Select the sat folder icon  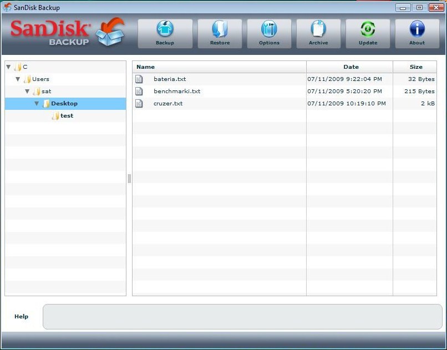[x=37, y=92]
